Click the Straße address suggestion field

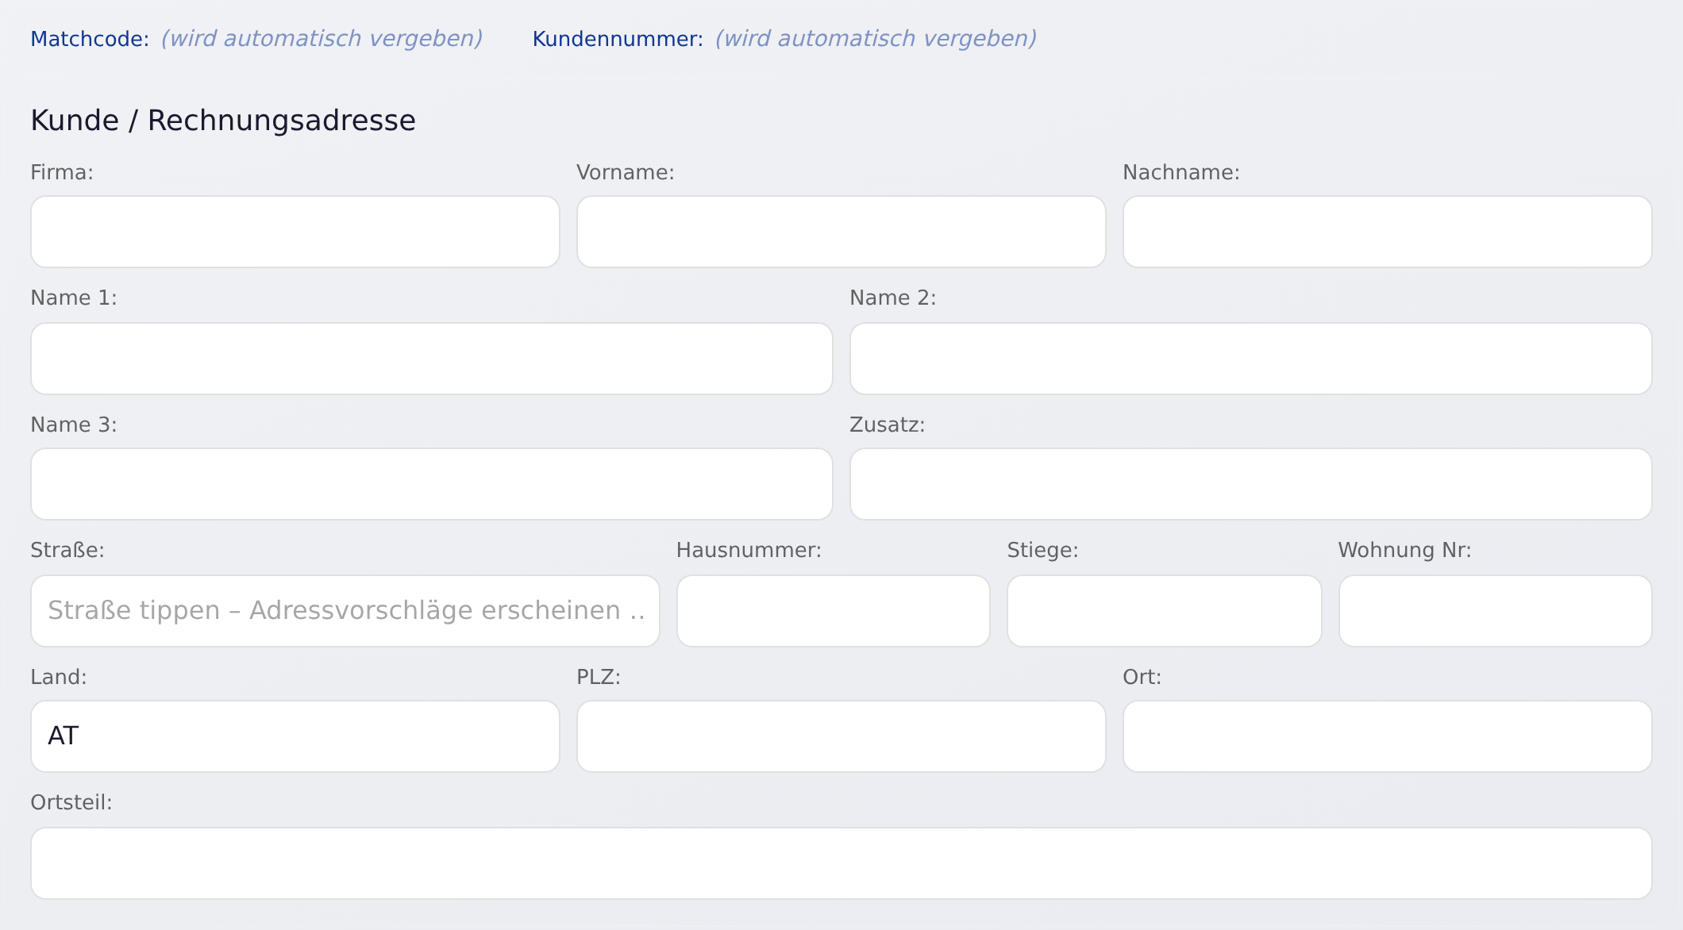pos(345,611)
